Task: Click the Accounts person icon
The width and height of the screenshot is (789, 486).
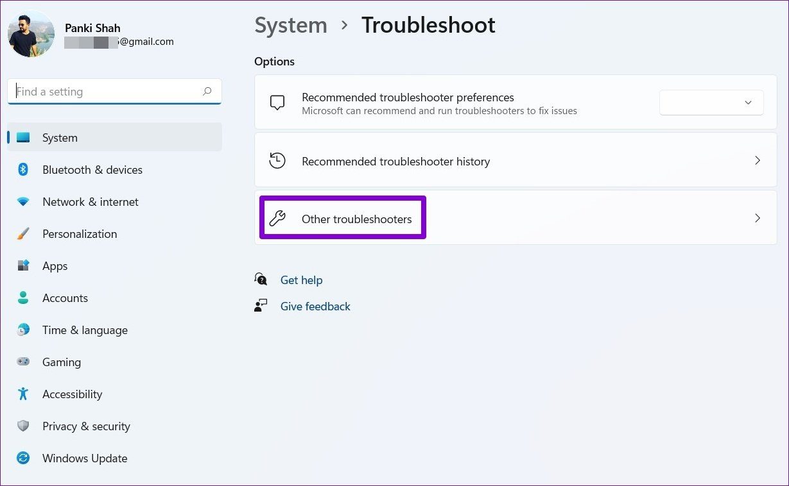Action: click(23, 298)
